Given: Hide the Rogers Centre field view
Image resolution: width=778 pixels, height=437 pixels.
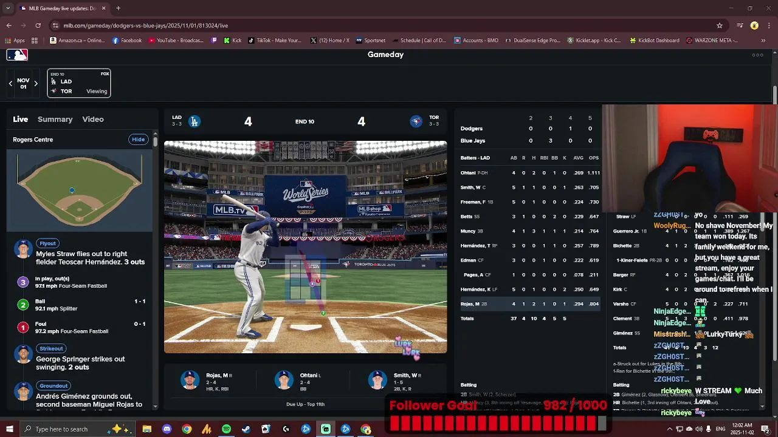Looking at the screenshot, I should 139,140.
